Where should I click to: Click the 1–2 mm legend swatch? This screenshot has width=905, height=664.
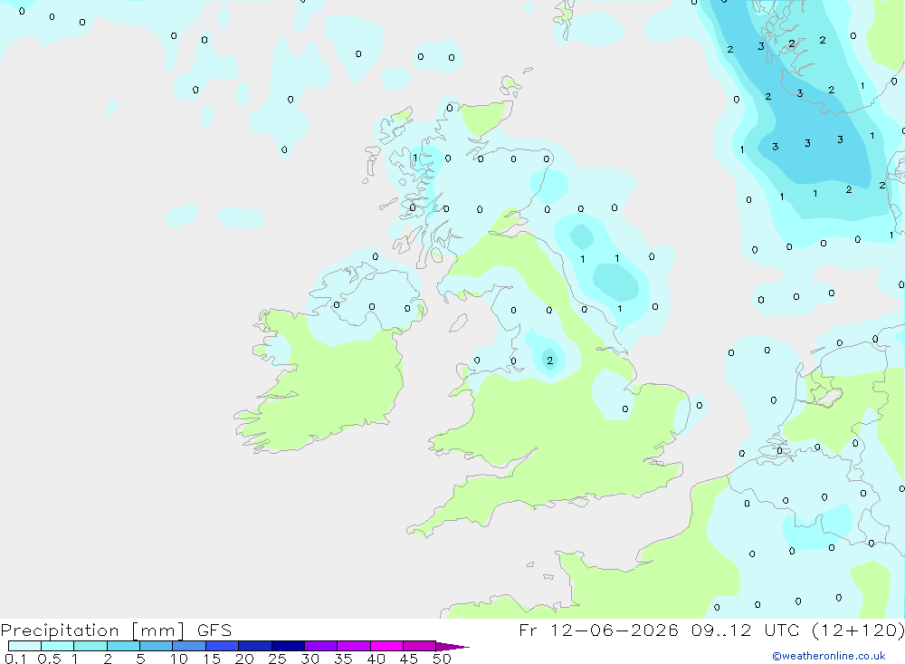(90, 646)
